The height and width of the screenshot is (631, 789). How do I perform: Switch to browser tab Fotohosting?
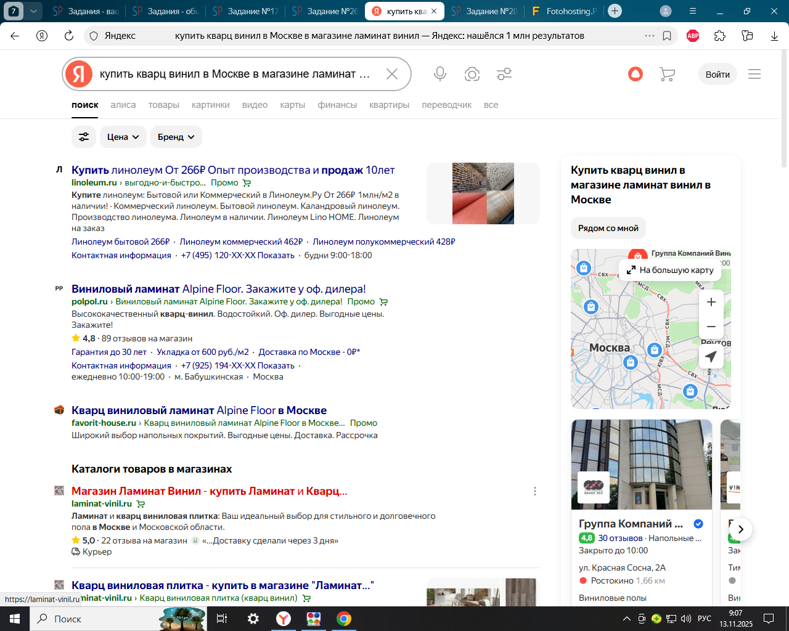click(564, 11)
